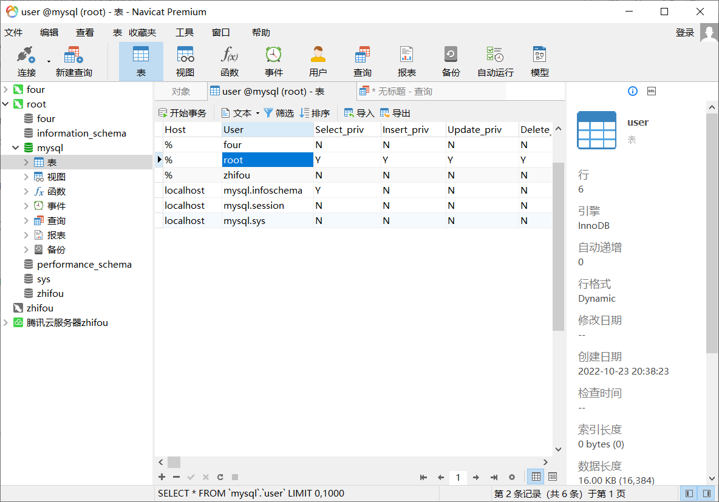Click the 开始事务 button

[183, 114]
